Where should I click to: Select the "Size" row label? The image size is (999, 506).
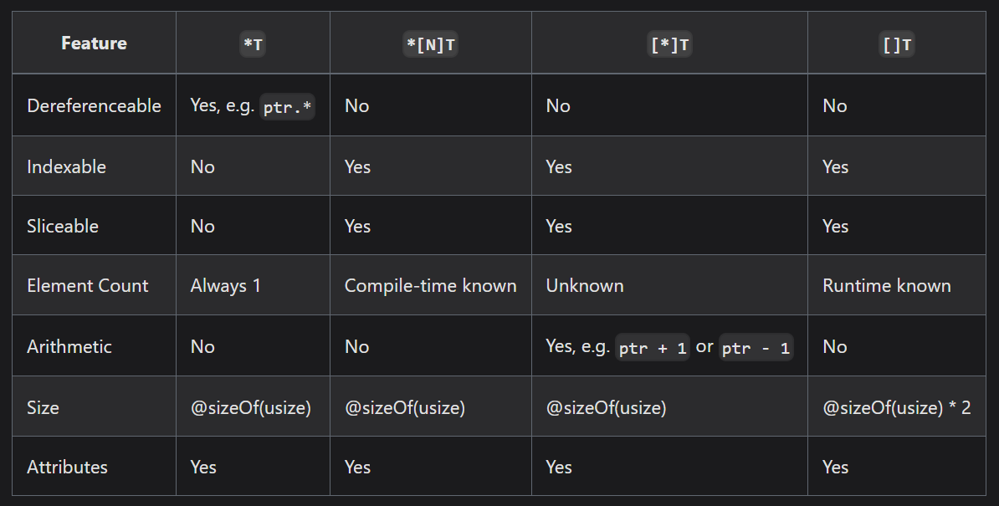pos(43,407)
